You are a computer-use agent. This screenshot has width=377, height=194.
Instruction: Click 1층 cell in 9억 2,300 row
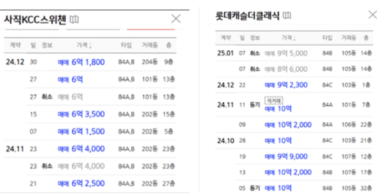point(366,85)
